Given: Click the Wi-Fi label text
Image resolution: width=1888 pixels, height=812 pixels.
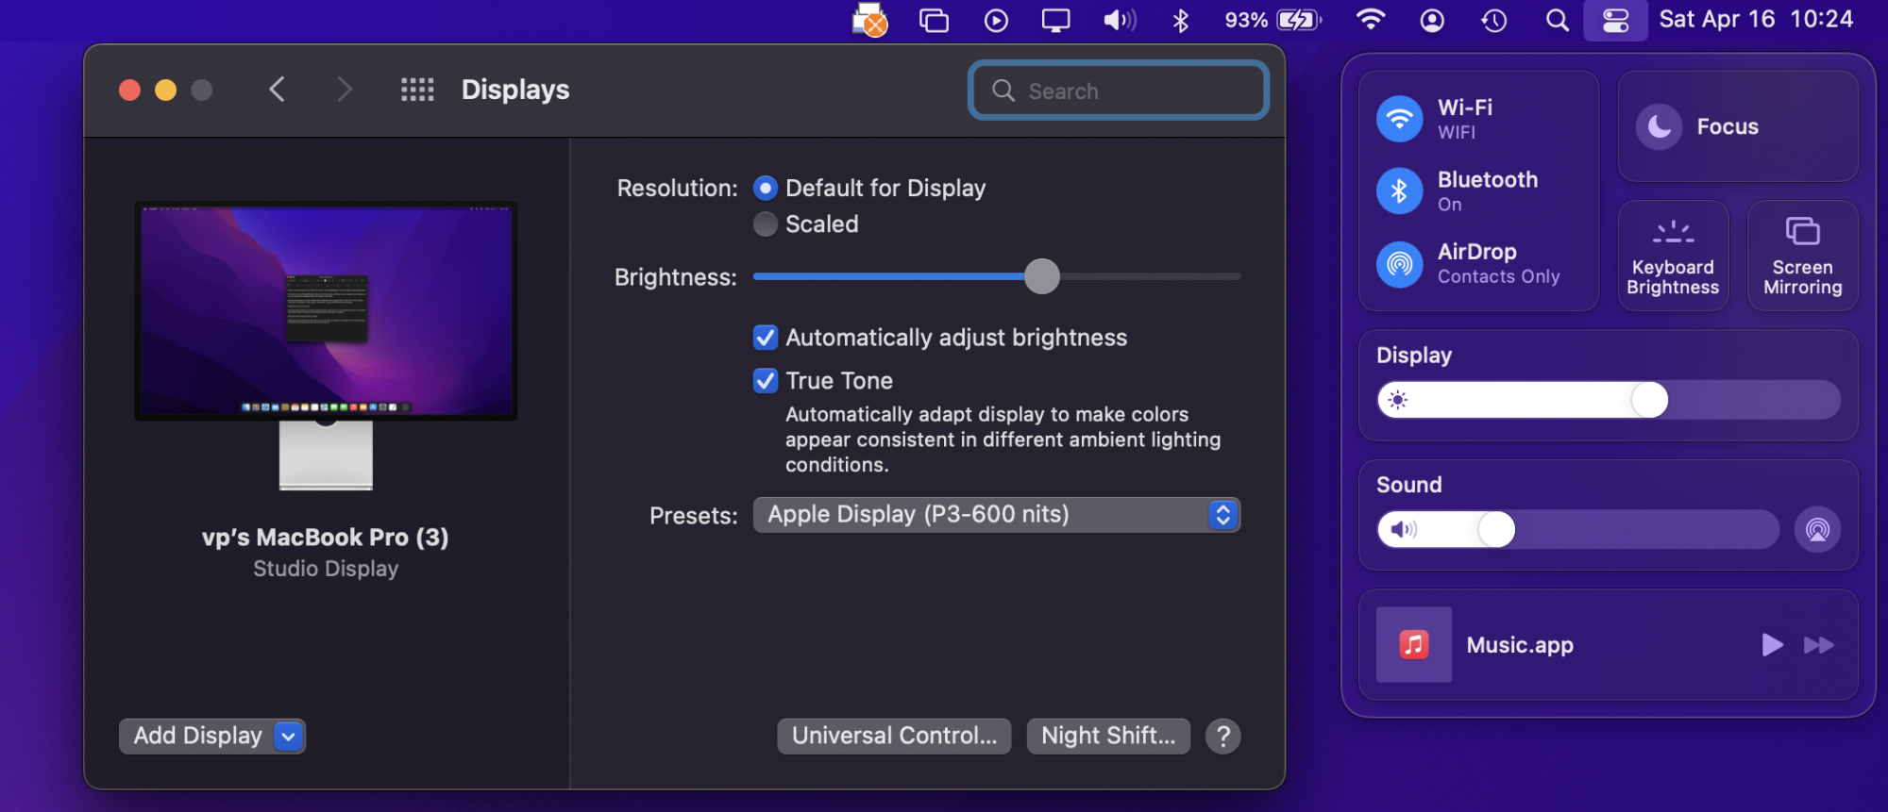Looking at the screenshot, I should 1465,108.
